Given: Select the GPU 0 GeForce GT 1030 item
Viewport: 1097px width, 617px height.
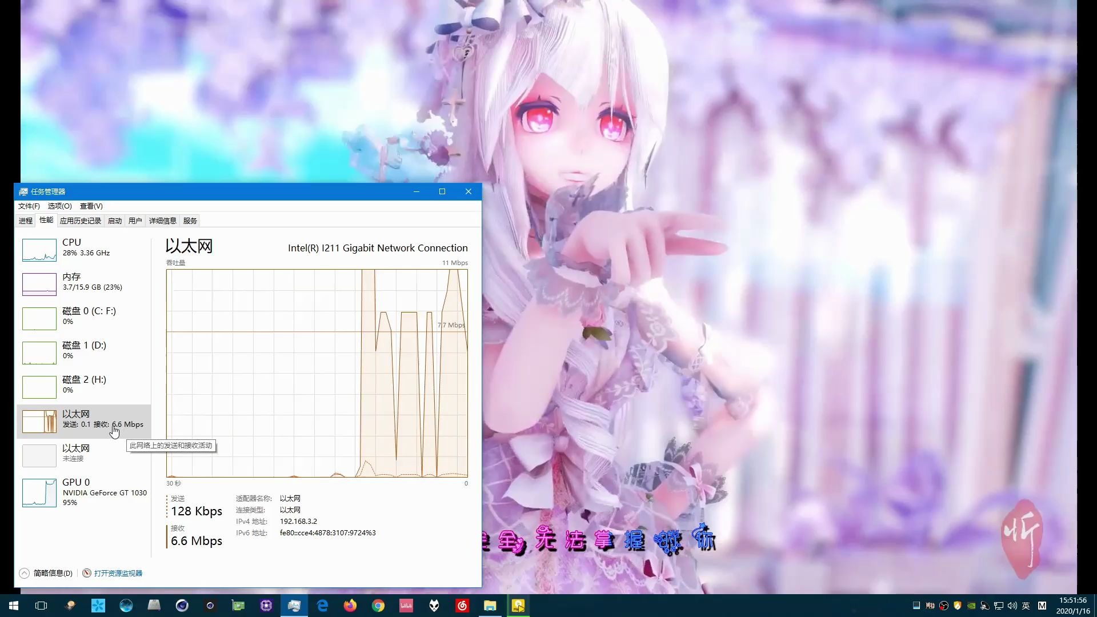Looking at the screenshot, I should click(x=84, y=492).
